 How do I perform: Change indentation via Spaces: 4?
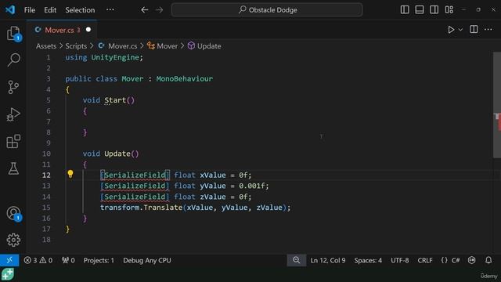(x=368, y=260)
